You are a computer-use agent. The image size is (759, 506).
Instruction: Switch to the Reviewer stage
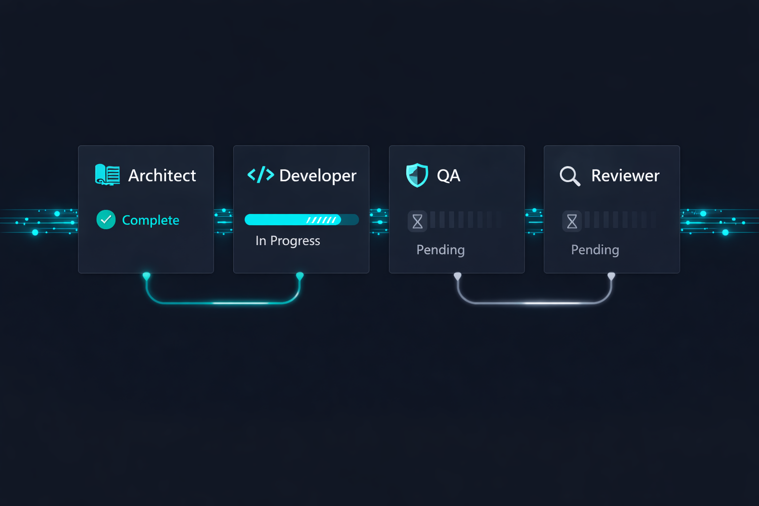[625, 175]
